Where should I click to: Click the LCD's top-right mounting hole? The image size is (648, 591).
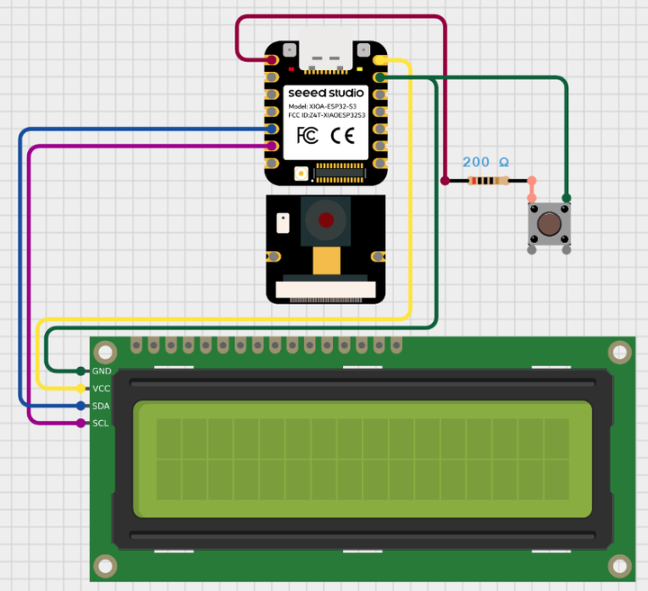pos(618,352)
